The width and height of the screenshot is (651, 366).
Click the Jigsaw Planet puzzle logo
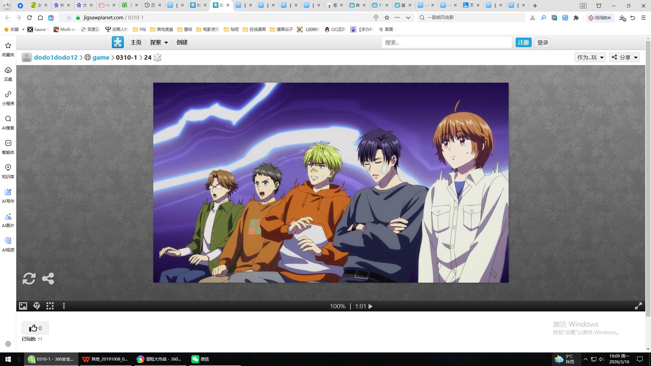click(x=118, y=42)
